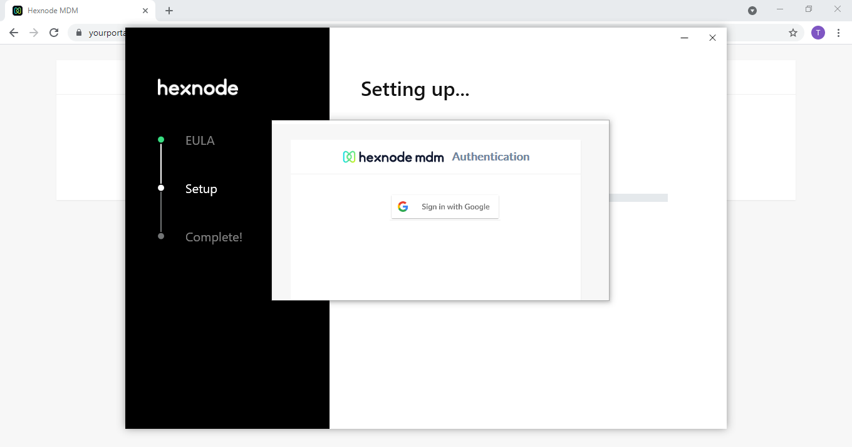Select the Complete! step in sidebar
This screenshot has height=447, width=852.
pyautogui.click(x=214, y=237)
